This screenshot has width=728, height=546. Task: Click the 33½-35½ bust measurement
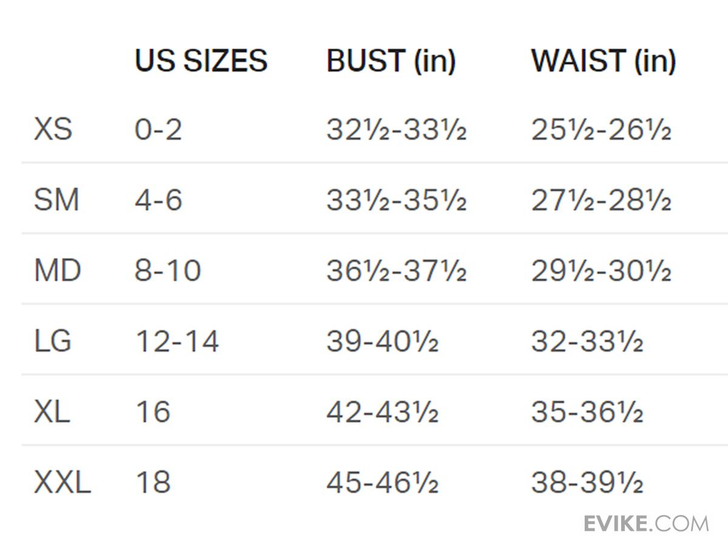(x=396, y=200)
